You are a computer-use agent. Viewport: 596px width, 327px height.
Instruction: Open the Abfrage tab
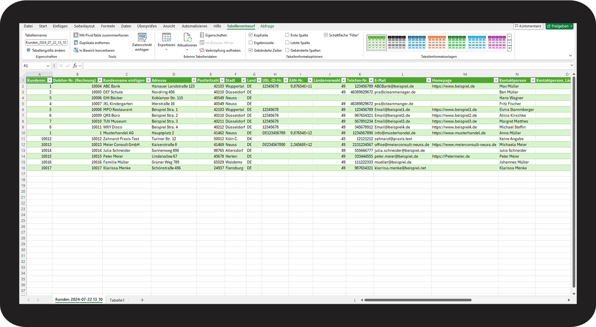point(267,26)
